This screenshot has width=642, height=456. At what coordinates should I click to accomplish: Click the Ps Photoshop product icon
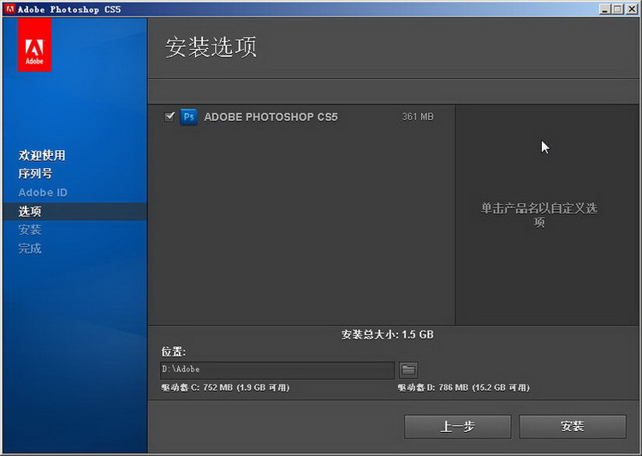tap(189, 117)
